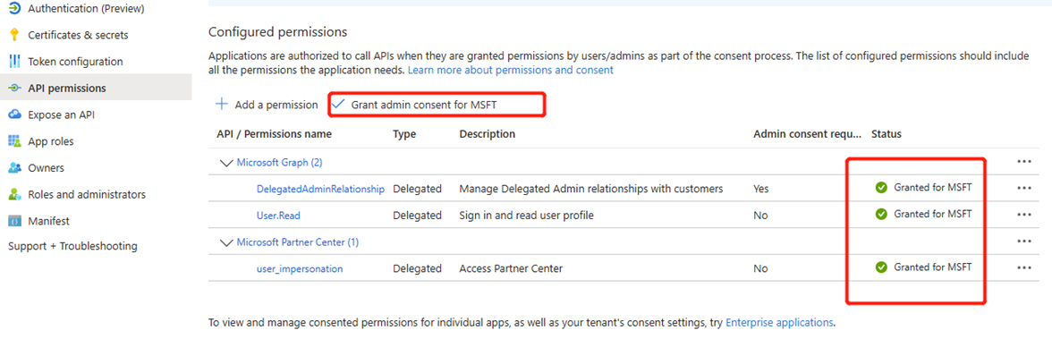Viewport: 1052px width, 339px height.
Task: Click Sign in and read user profile
Action: tap(527, 216)
